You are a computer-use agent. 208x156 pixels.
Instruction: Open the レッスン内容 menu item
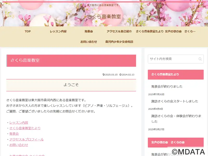[x=58, y=31]
